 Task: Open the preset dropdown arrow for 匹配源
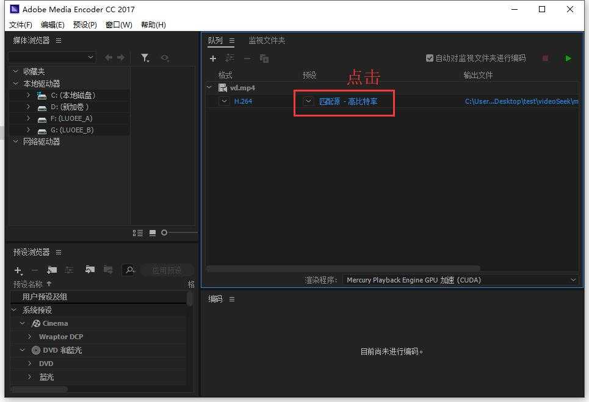[x=308, y=101]
